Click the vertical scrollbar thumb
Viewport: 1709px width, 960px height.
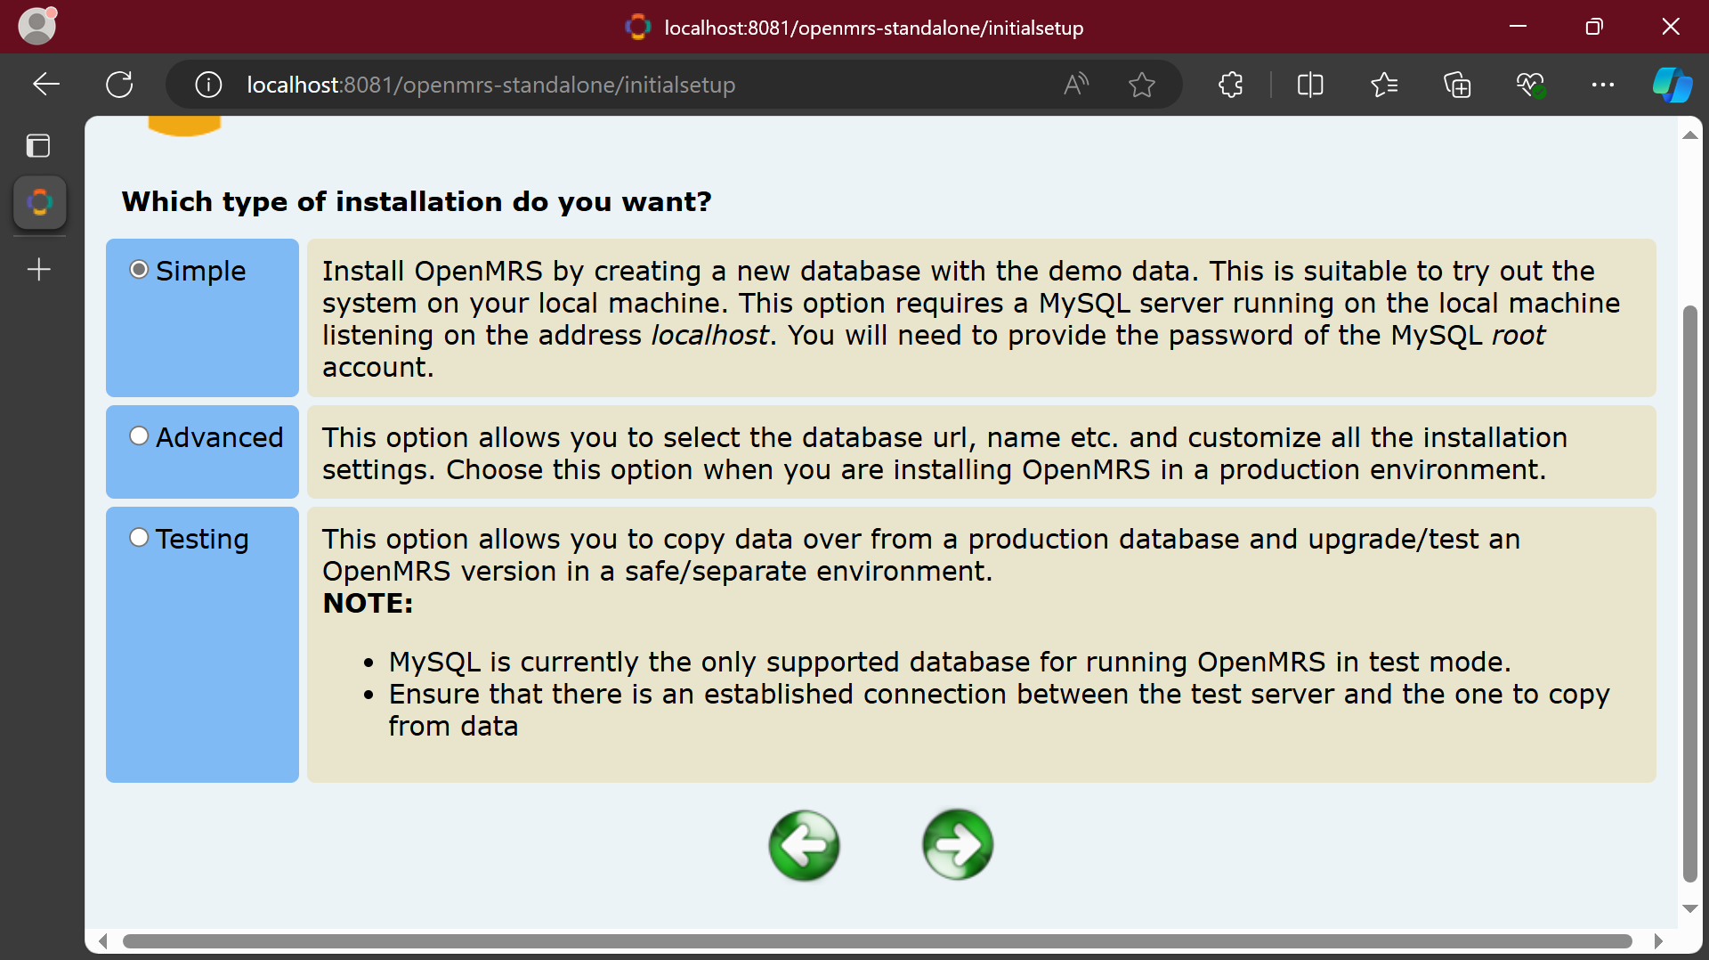[1690, 593]
